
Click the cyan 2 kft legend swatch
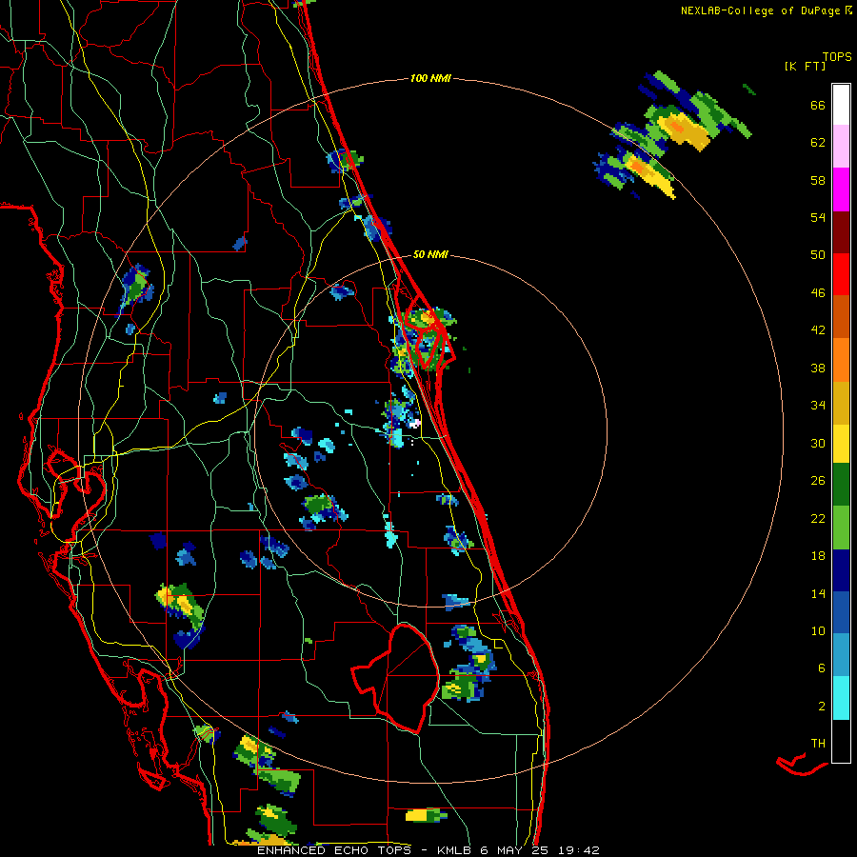pos(841,698)
